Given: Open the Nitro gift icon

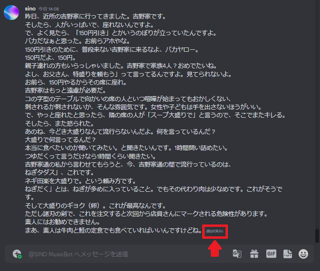Looking at the screenshot, I should pos(254,254).
